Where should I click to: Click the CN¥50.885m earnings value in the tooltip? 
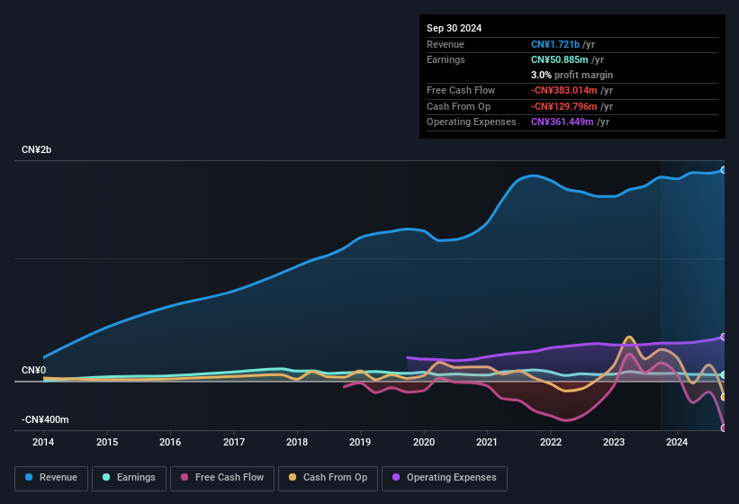tap(561, 59)
